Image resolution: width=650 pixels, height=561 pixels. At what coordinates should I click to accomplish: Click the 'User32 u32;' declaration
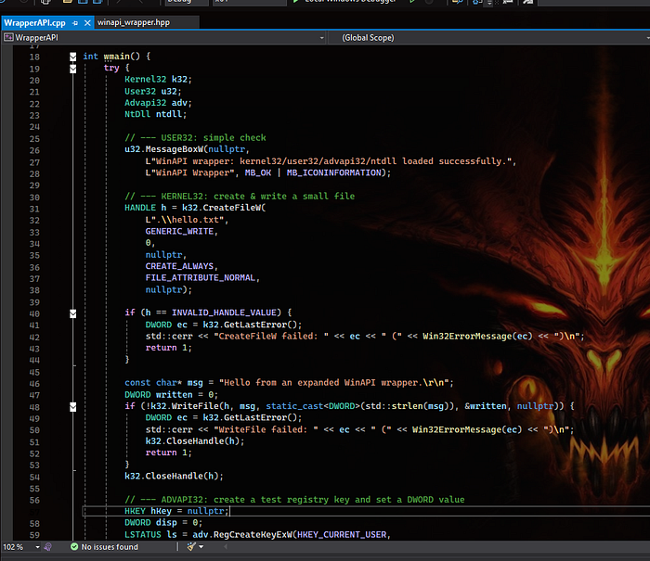click(152, 91)
